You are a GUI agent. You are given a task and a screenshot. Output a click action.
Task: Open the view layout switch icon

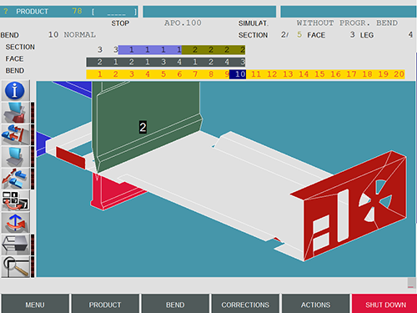(16, 200)
